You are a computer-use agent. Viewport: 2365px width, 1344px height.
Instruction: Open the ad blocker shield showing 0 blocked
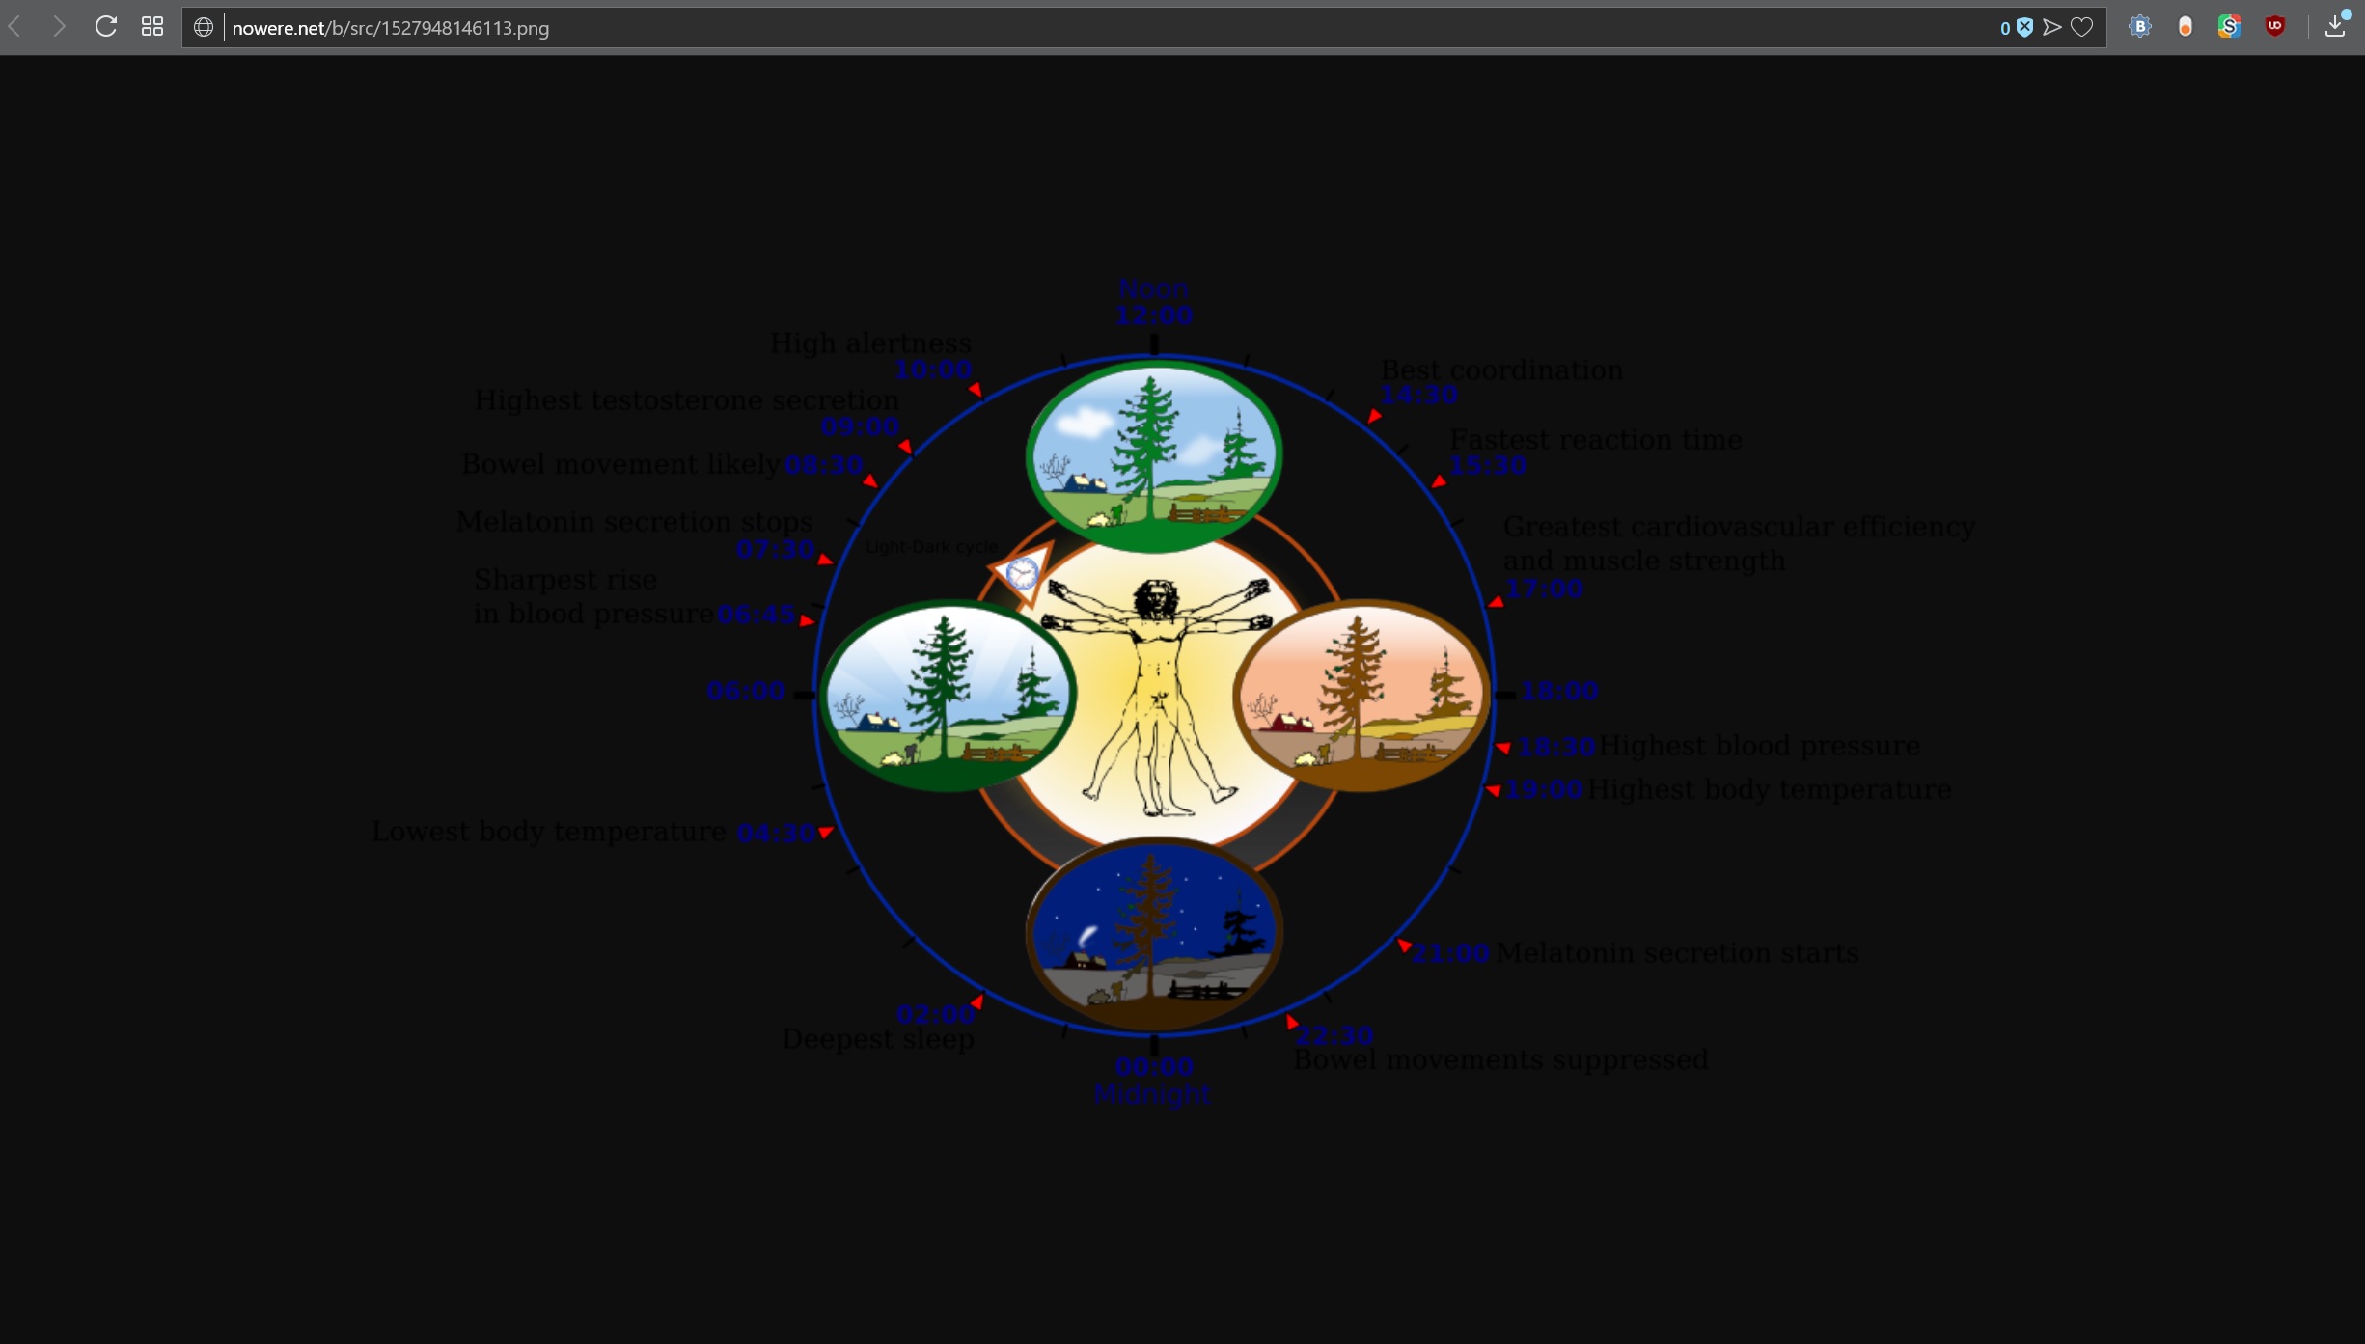point(2016,28)
